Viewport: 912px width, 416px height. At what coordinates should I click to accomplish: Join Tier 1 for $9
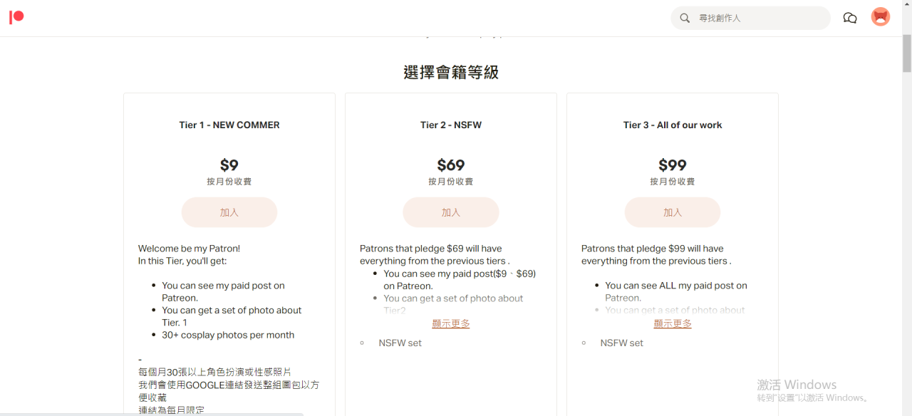point(229,212)
